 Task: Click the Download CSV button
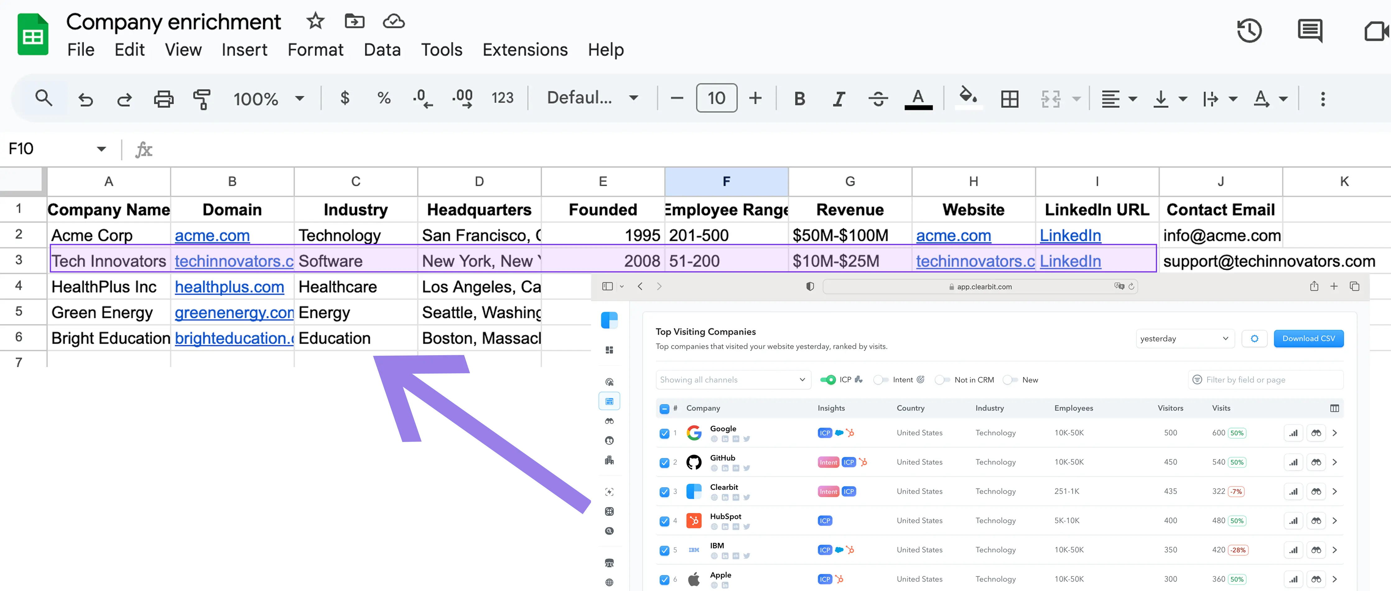[x=1308, y=339]
